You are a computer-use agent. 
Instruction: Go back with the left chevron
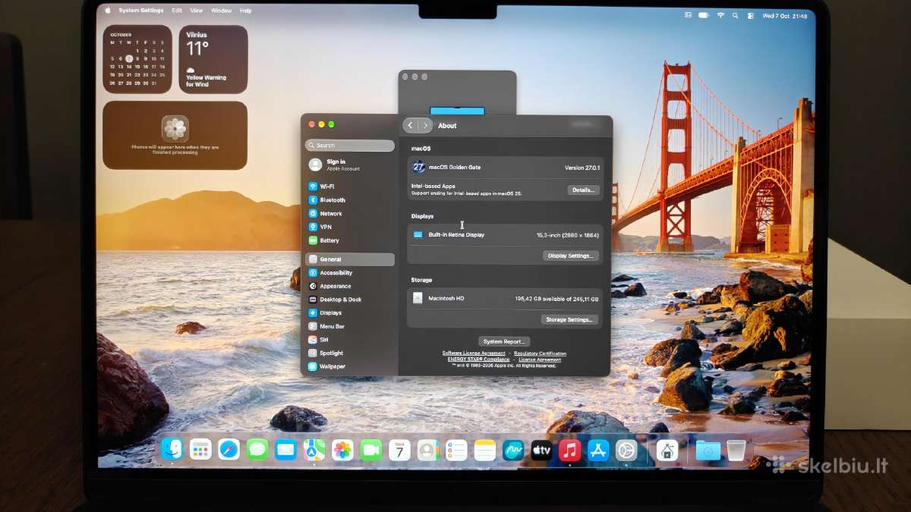411,125
